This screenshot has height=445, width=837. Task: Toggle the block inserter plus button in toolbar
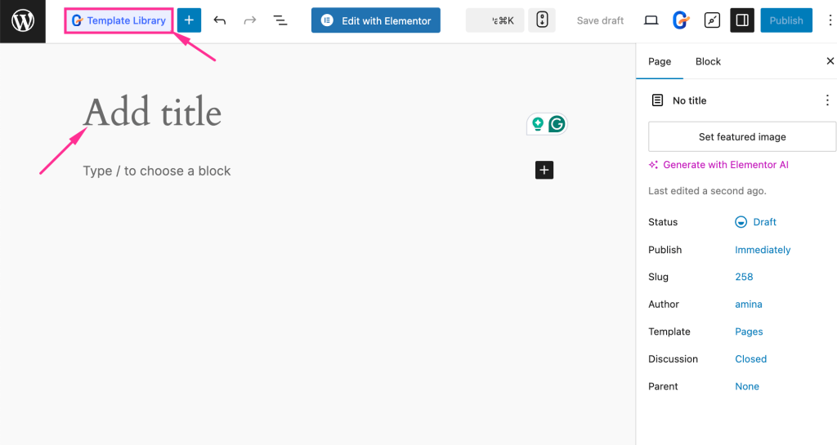(x=189, y=20)
